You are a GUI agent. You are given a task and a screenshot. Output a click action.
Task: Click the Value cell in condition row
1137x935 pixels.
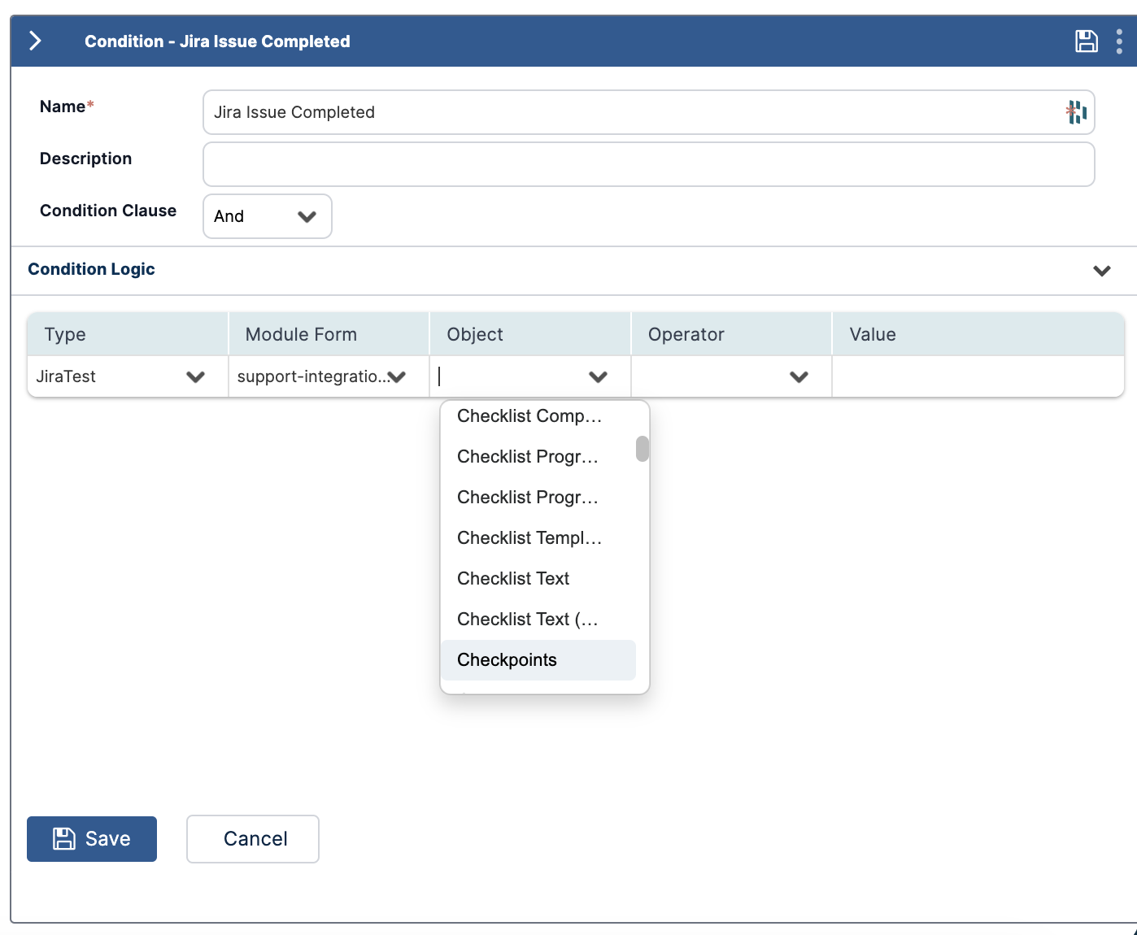pyautogui.click(x=978, y=376)
